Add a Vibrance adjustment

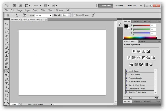129,58
